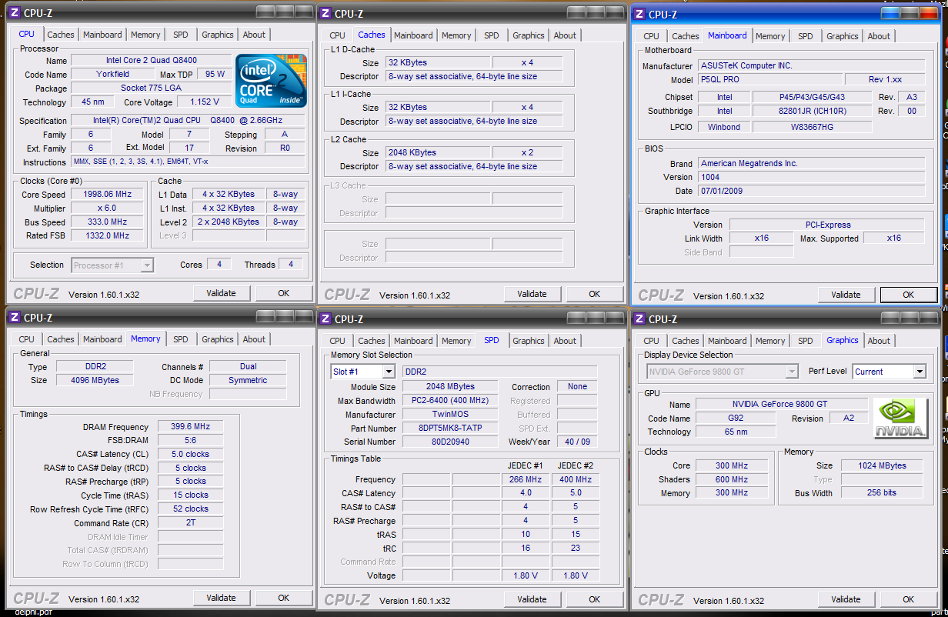The image size is (948, 617).
Task: Click the CPU-Z title icon of the Mainboard window
Action: pos(637,14)
